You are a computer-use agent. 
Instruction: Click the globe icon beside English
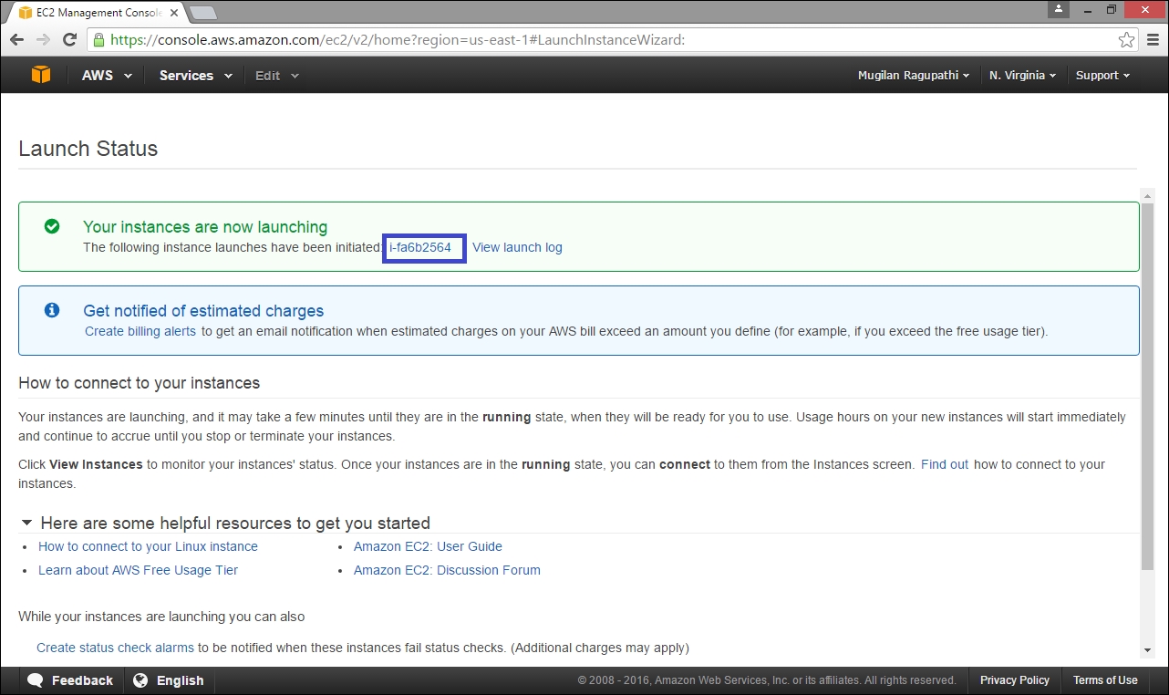(140, 680)
